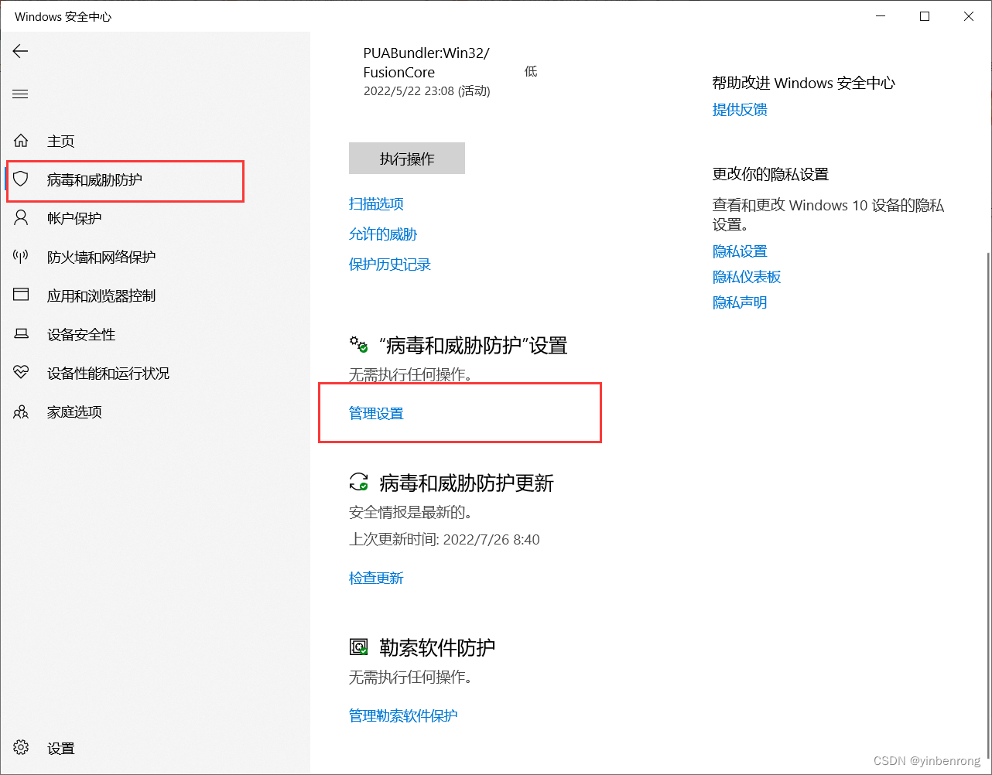Open 设备性能和运行状况 section
Image resolution: width=992 pixels, height=775 pixels.
(108, 373)
